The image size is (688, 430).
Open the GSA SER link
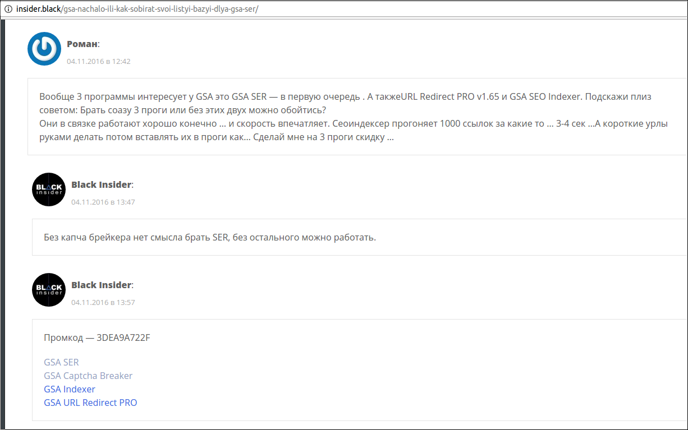coord(62,362)
